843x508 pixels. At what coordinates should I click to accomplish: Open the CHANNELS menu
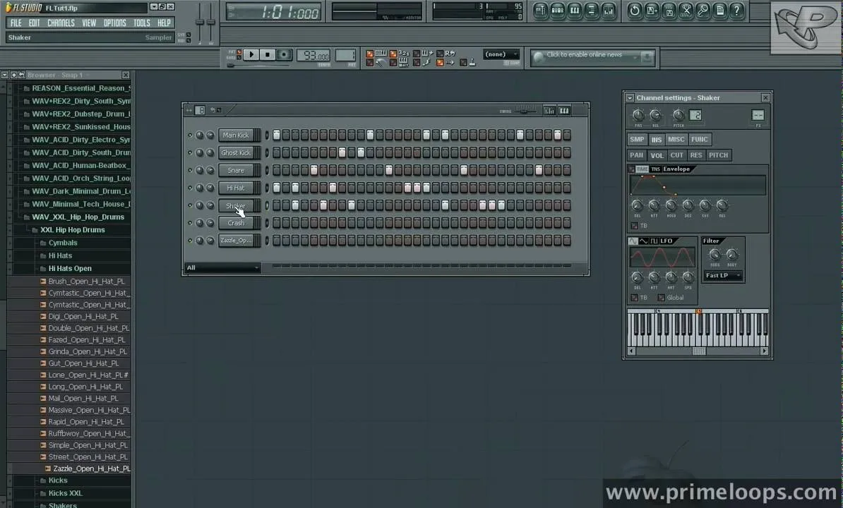pos(61,23)
